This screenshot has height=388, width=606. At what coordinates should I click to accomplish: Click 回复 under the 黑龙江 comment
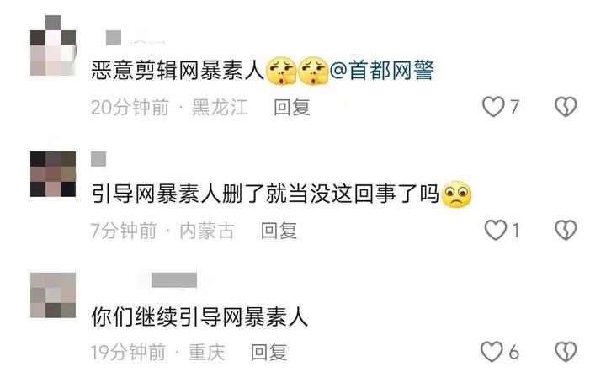pos(292,107)
